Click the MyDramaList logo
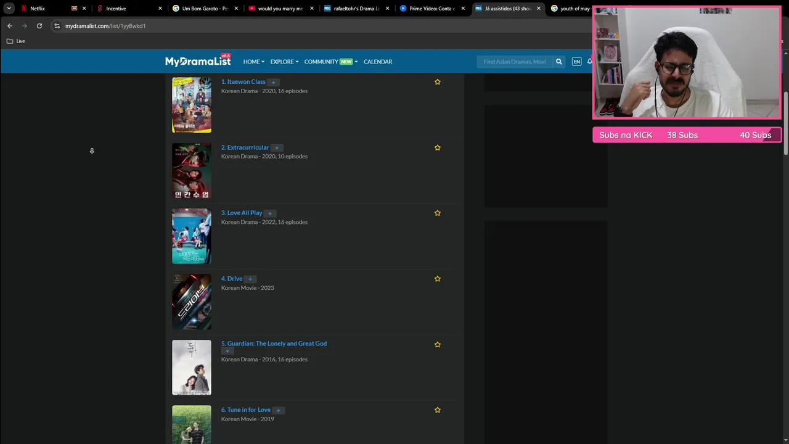Screen dimensions: 789x444 click(198, 61)
